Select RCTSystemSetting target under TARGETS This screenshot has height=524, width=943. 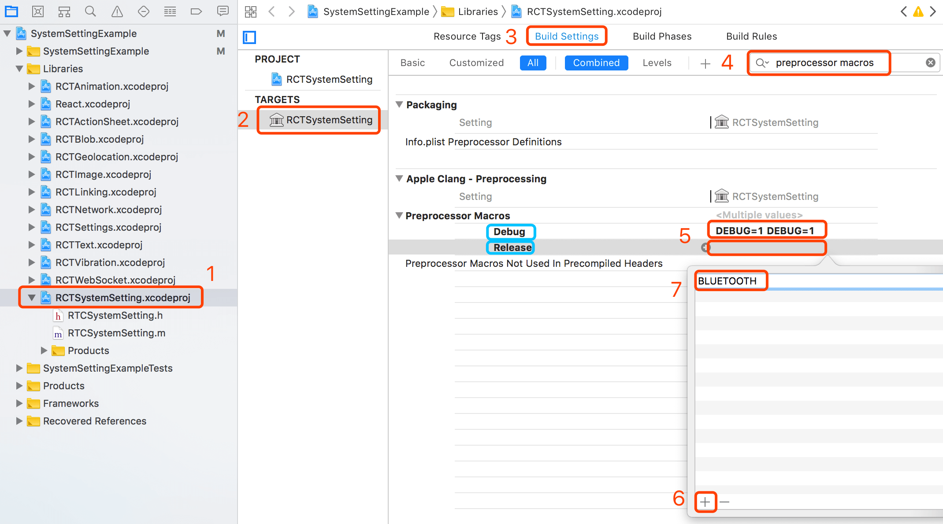tap(321, 120)
